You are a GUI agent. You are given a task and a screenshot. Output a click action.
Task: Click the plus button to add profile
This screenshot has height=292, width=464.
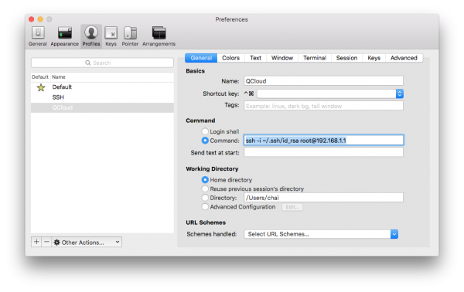[x=36, y=242]
